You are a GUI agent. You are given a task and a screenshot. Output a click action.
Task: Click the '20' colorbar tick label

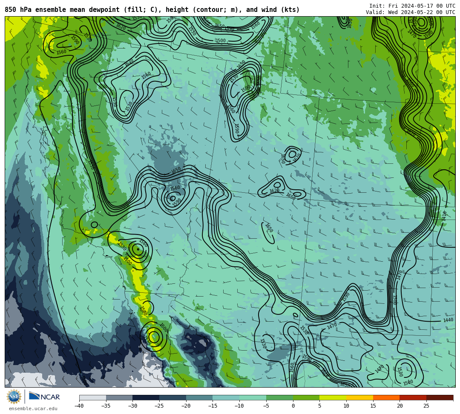400,406
